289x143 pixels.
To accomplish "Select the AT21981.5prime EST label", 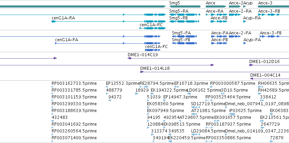I will point(209,111).
